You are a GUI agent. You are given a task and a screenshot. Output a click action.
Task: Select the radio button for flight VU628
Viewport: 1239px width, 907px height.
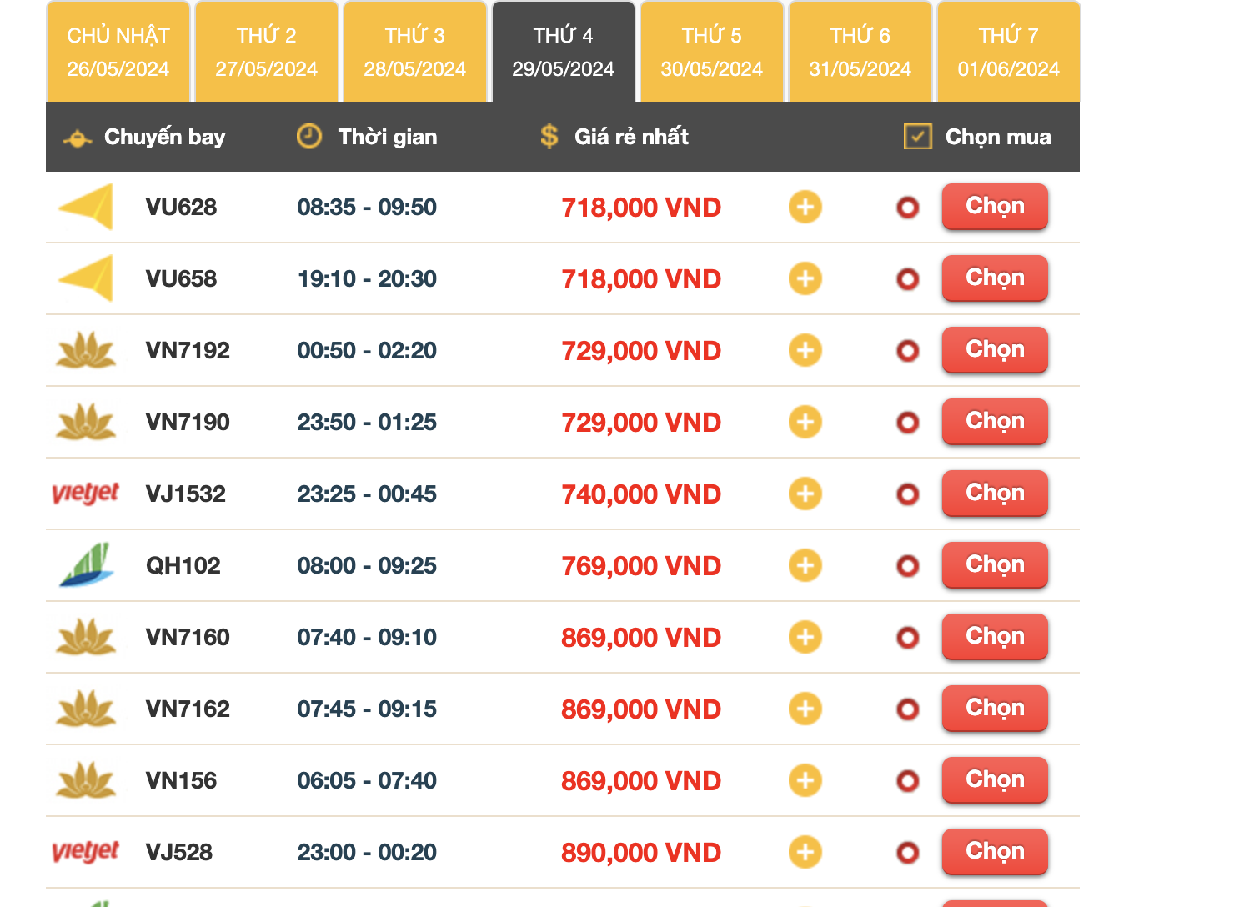click(x=908, y=208)
